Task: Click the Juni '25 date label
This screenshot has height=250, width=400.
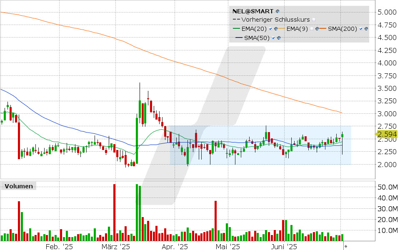Action: pos(284,247)
